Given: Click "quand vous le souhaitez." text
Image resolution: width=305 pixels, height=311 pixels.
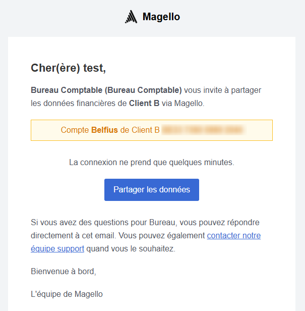Looking at the screenshot, I should (131, 249).
